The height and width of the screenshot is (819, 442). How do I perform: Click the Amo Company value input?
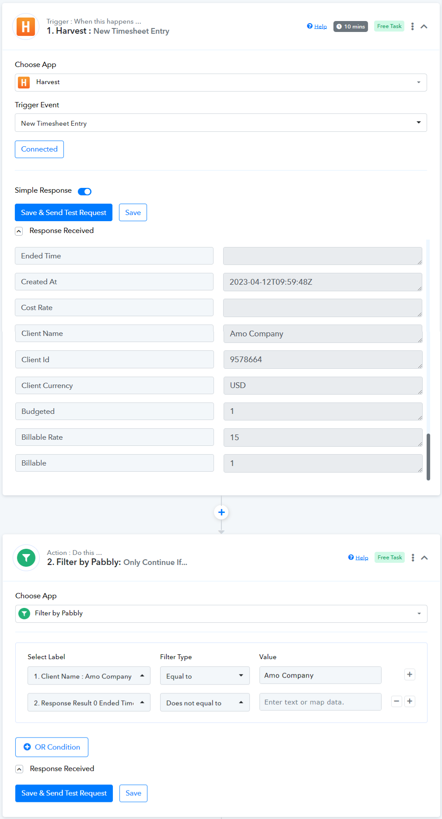[x=320, y=675]
